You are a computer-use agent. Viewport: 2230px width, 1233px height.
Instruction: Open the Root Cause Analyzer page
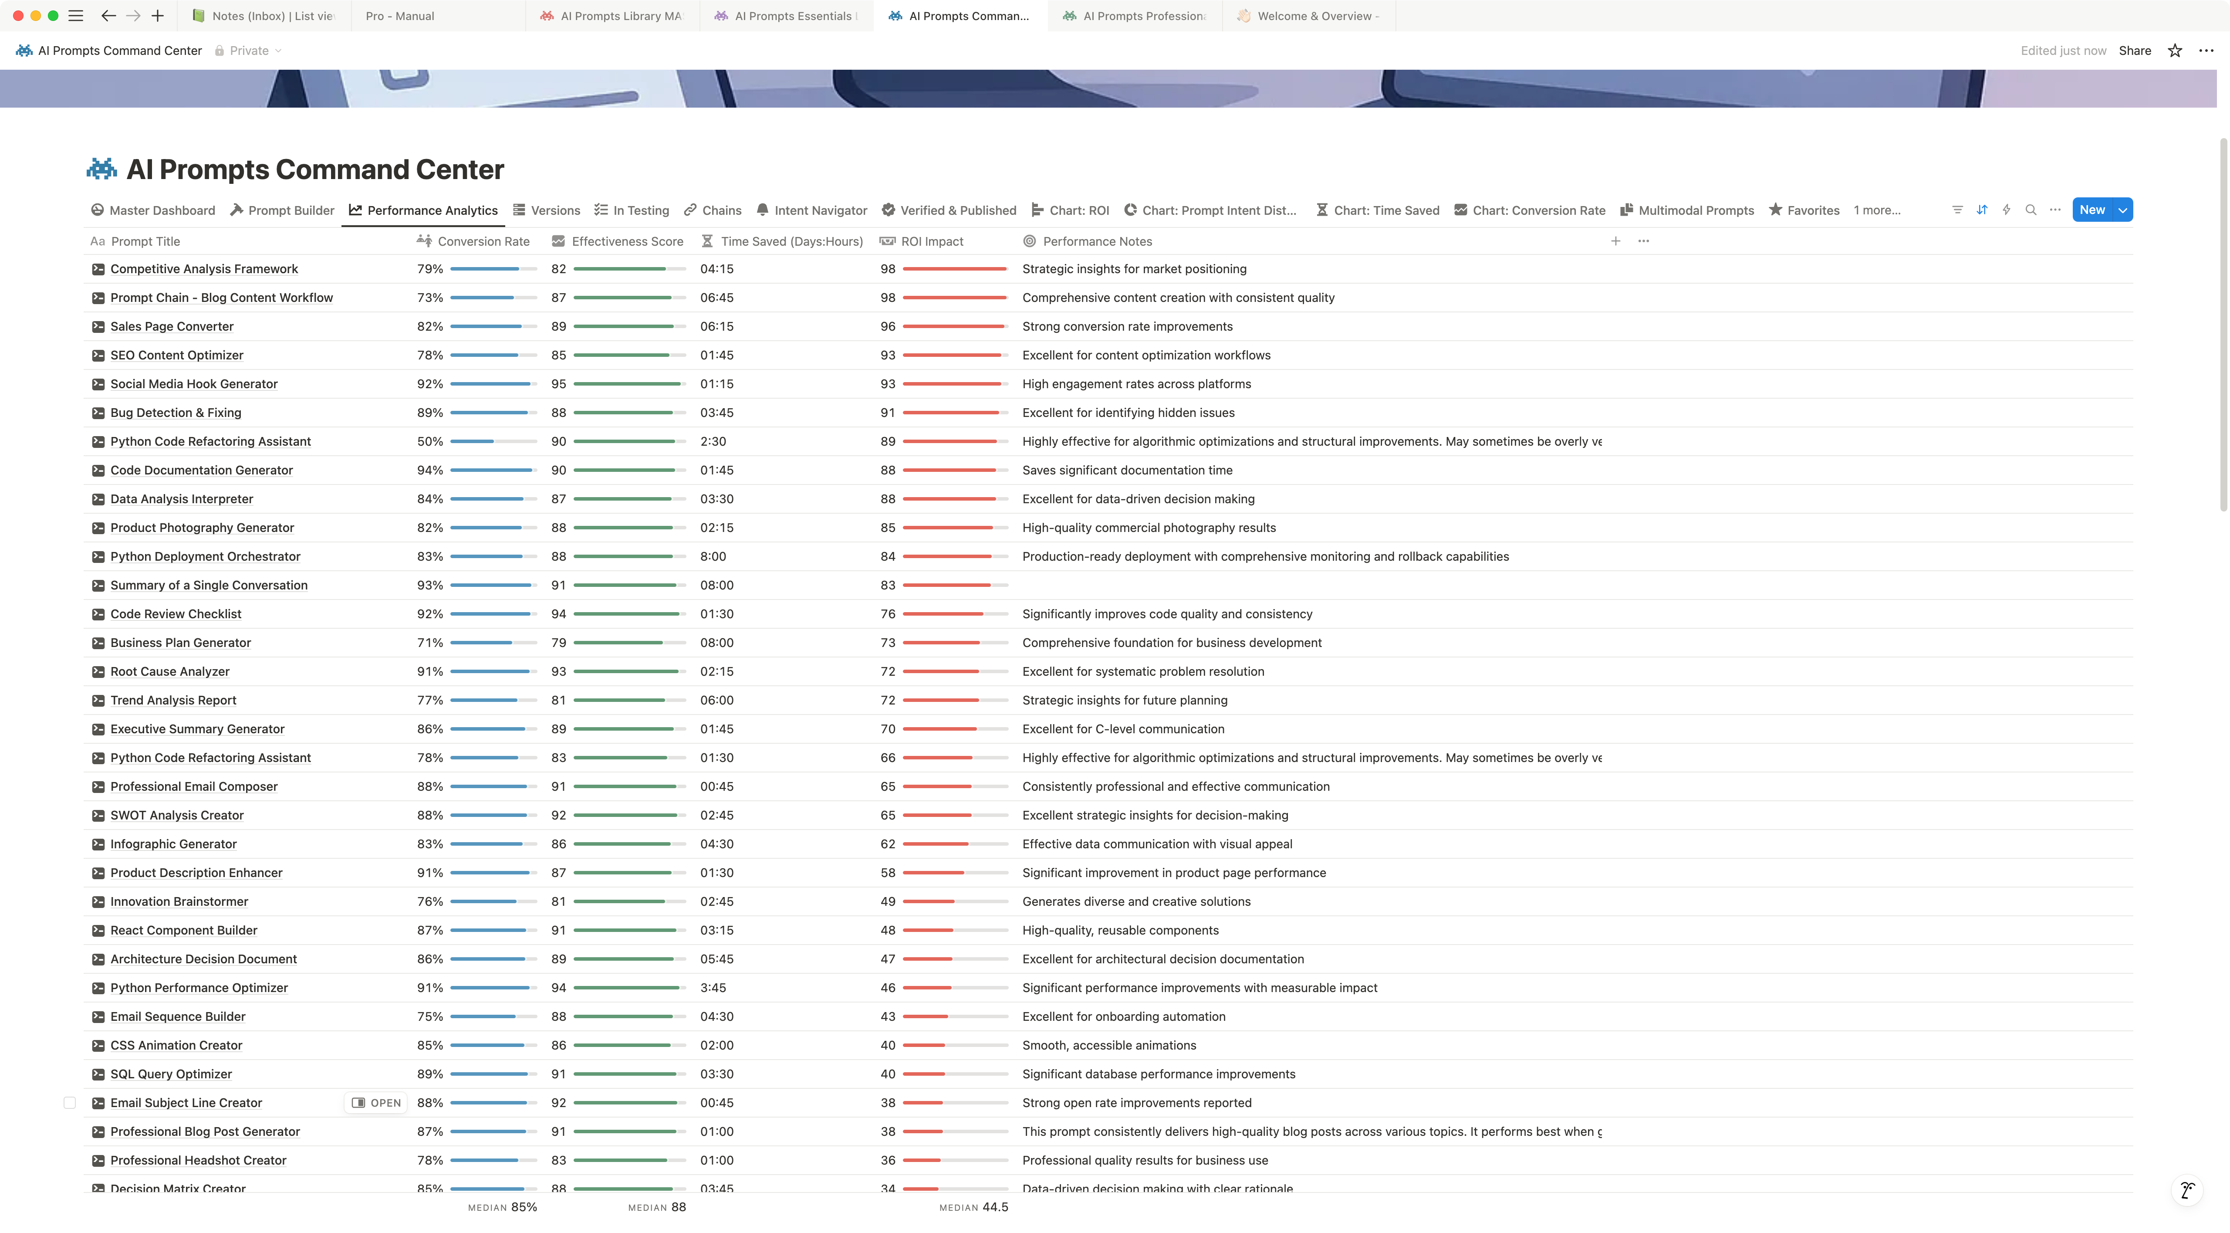click(x=170, y=671)
